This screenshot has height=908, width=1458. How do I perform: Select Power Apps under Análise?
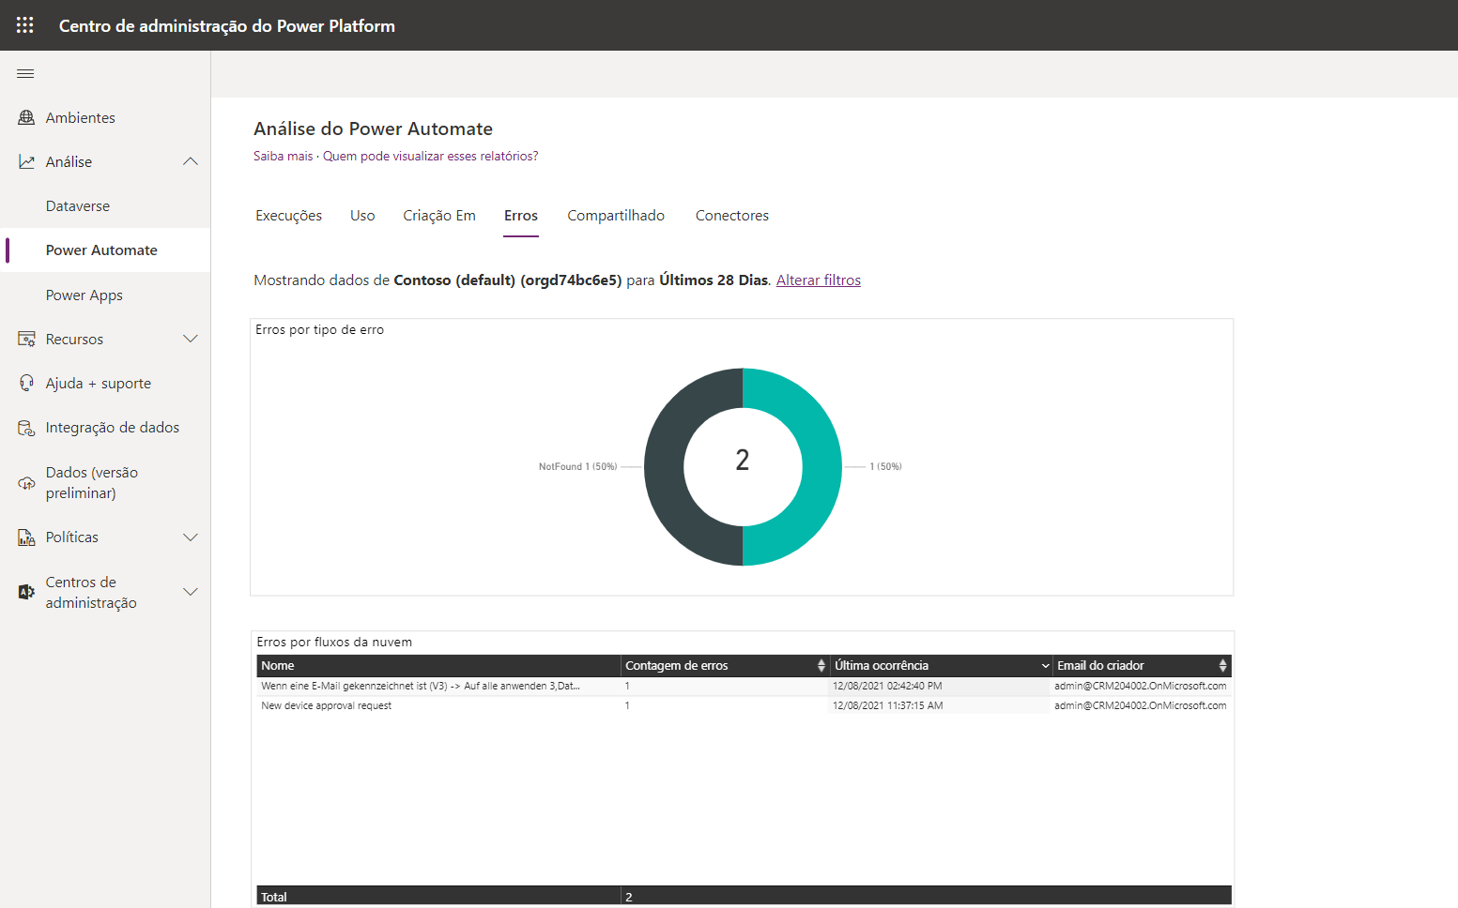point(105,295)
